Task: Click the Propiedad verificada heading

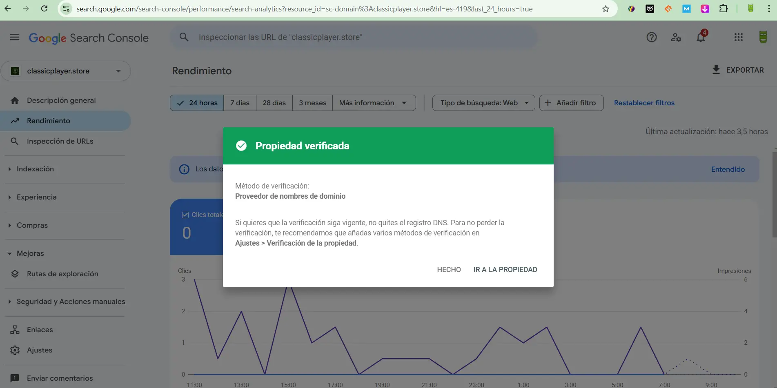Action: pyautogui.click(x=302, y=146)
